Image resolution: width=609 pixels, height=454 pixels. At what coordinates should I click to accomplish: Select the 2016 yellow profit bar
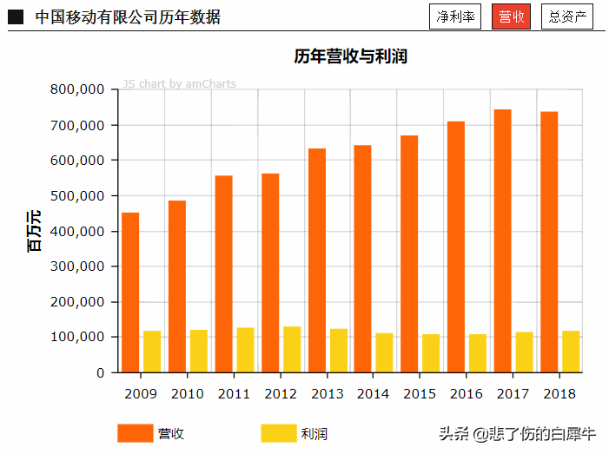click(478, 353)
